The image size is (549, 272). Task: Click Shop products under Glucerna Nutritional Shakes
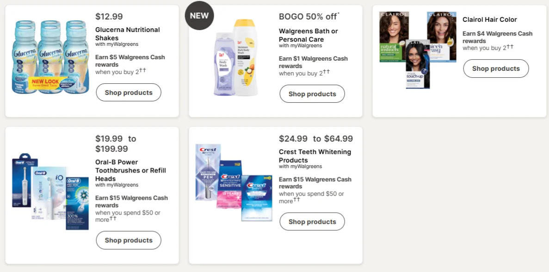pyautogui.click(x=129, y=93)
